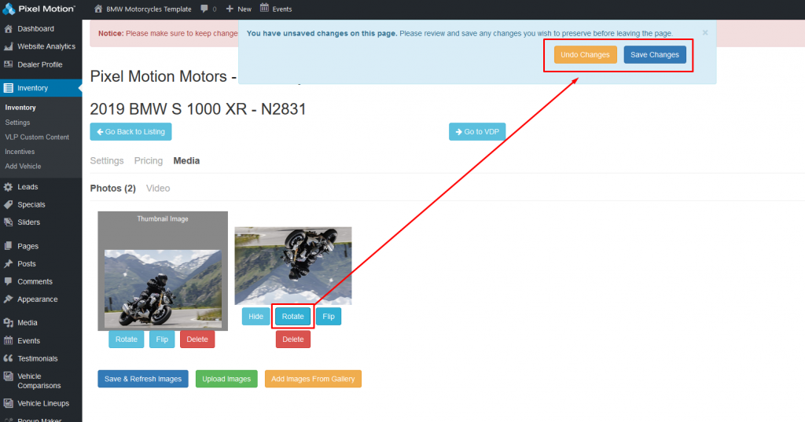Open the BMW Motorcycles Template home icon
The width and height of the screenshot is (805, 422).
(x=98, y=9)
